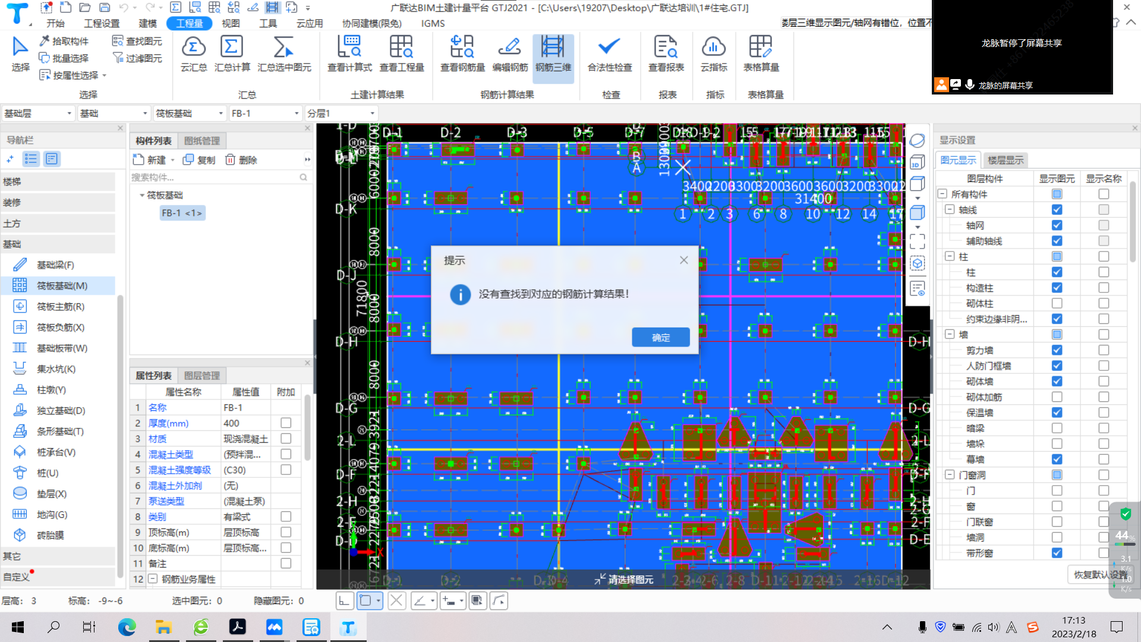Check the 附加 box for 厚度(mm) row
This screenshot has height=642, width=1141.
pos(286,423)
